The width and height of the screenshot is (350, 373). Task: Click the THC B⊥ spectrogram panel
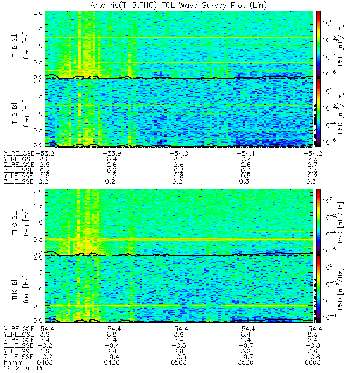pyautogui.click(x=179, y=222)
